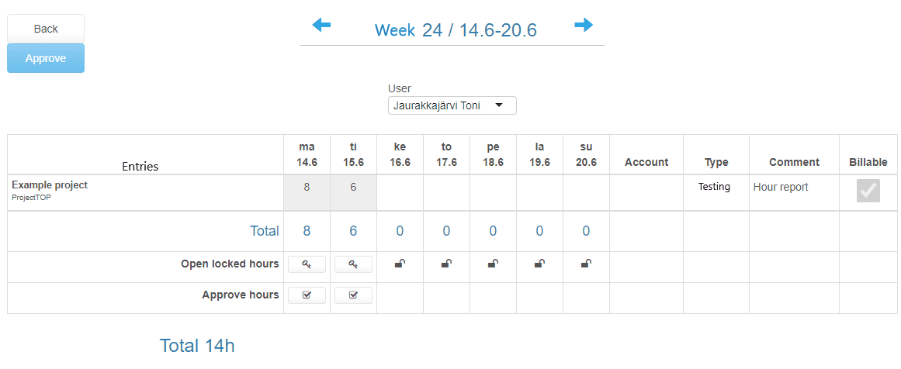Screen dimensions: 901x369
Task: Click the unlocked padlock under Friday 18.6
Action: pos(493,264)
